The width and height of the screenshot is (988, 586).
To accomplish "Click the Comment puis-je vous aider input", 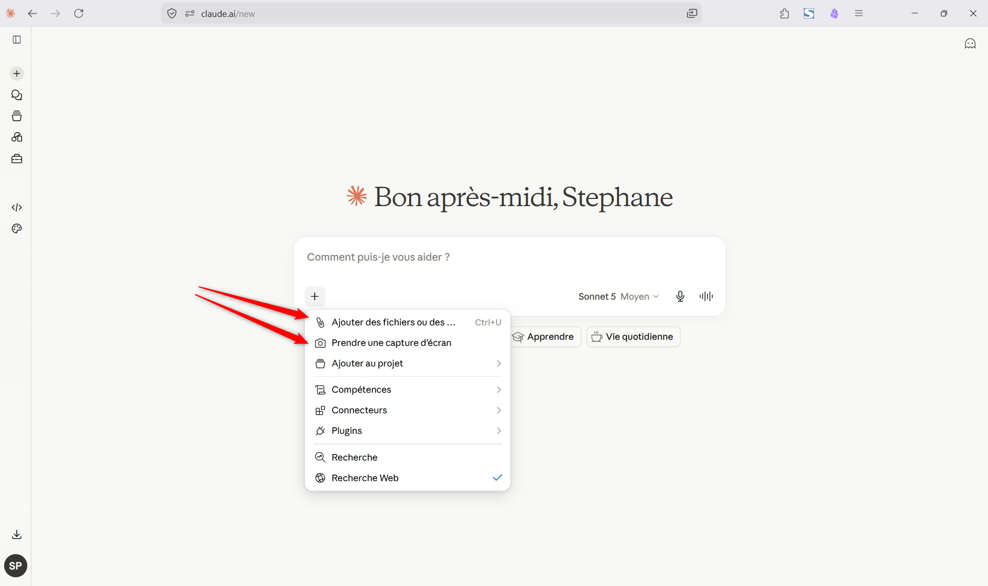I will [509, 257].
